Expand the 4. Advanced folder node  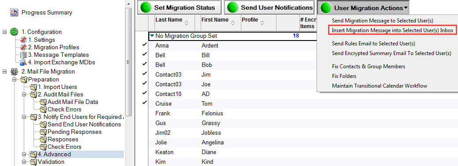[x=24, y=154]
